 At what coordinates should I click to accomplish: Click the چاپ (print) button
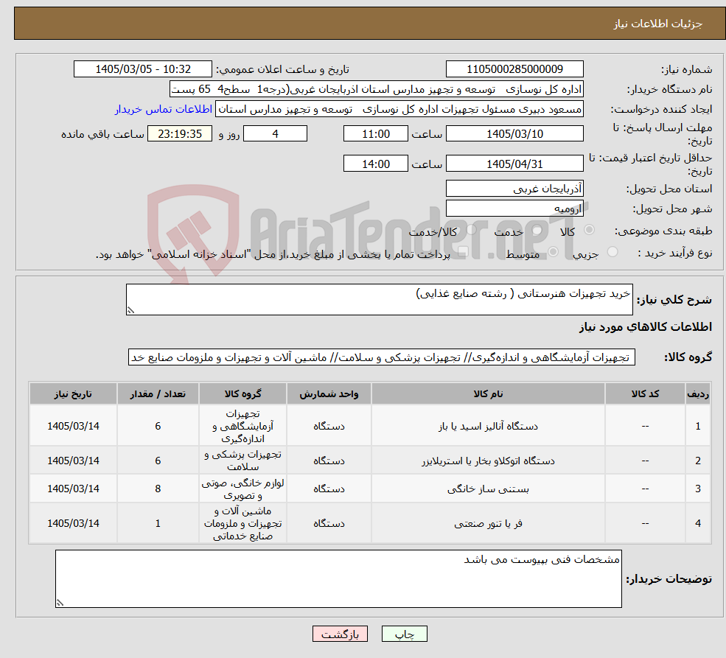[404, 634]
